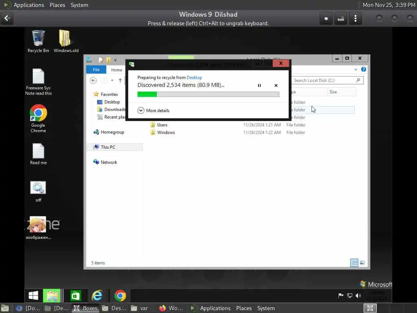Screen dimensions: 417x313
Task: Click the Action Center flag tray icon
Action: pos(340,295)
